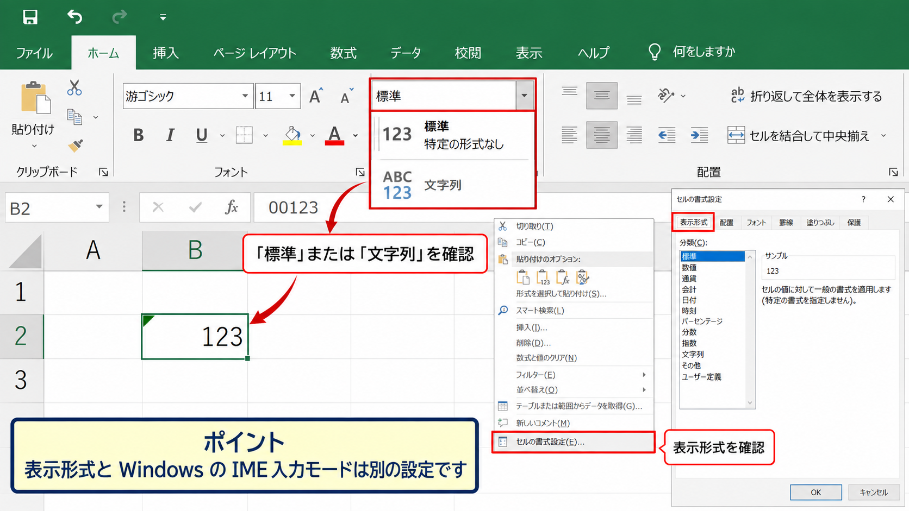Increase font size with large A icon
909x511 pixels.
coord(316,96)
